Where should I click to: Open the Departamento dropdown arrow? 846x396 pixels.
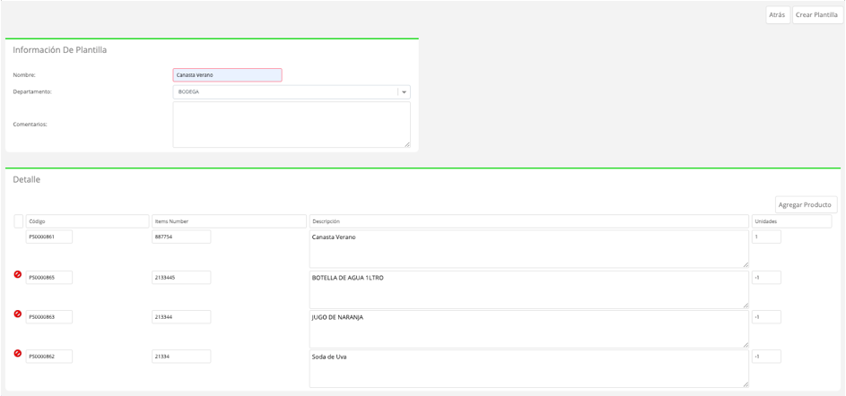click(404, 92)
